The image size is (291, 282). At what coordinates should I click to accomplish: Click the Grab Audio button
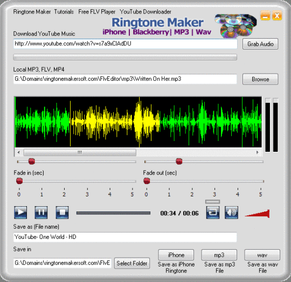point(260,44)
